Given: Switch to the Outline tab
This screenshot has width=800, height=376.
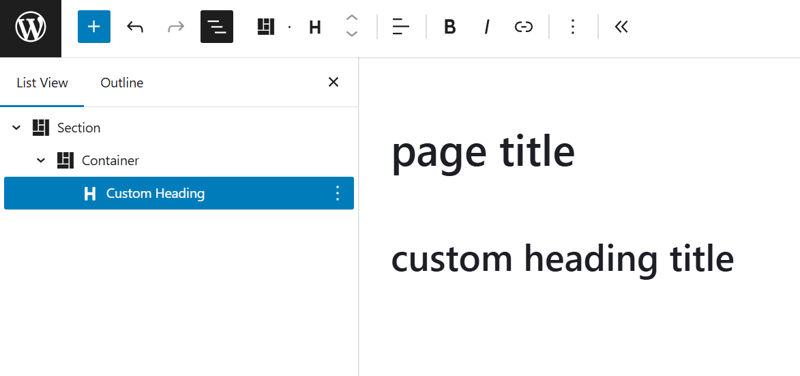Looking at the screenshot, I should 122,83.
